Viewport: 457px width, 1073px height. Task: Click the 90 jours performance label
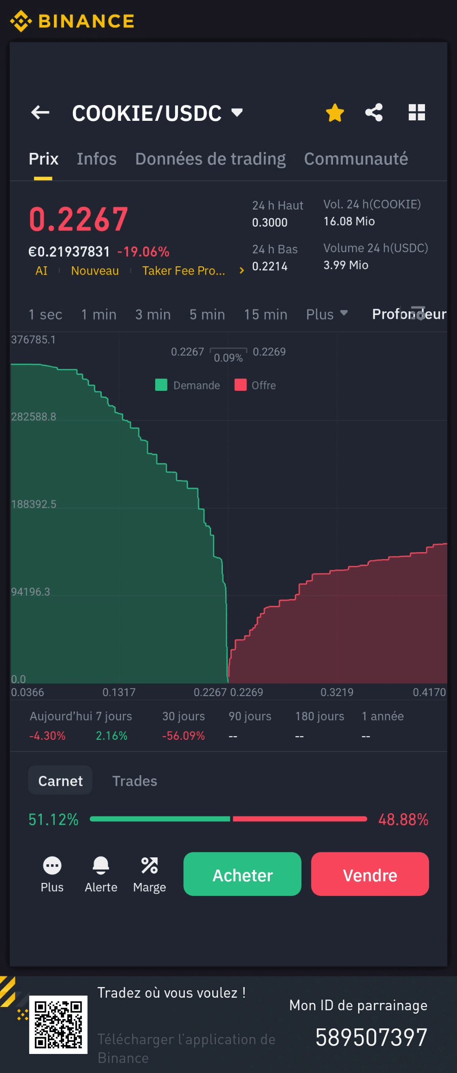(250, 717)
